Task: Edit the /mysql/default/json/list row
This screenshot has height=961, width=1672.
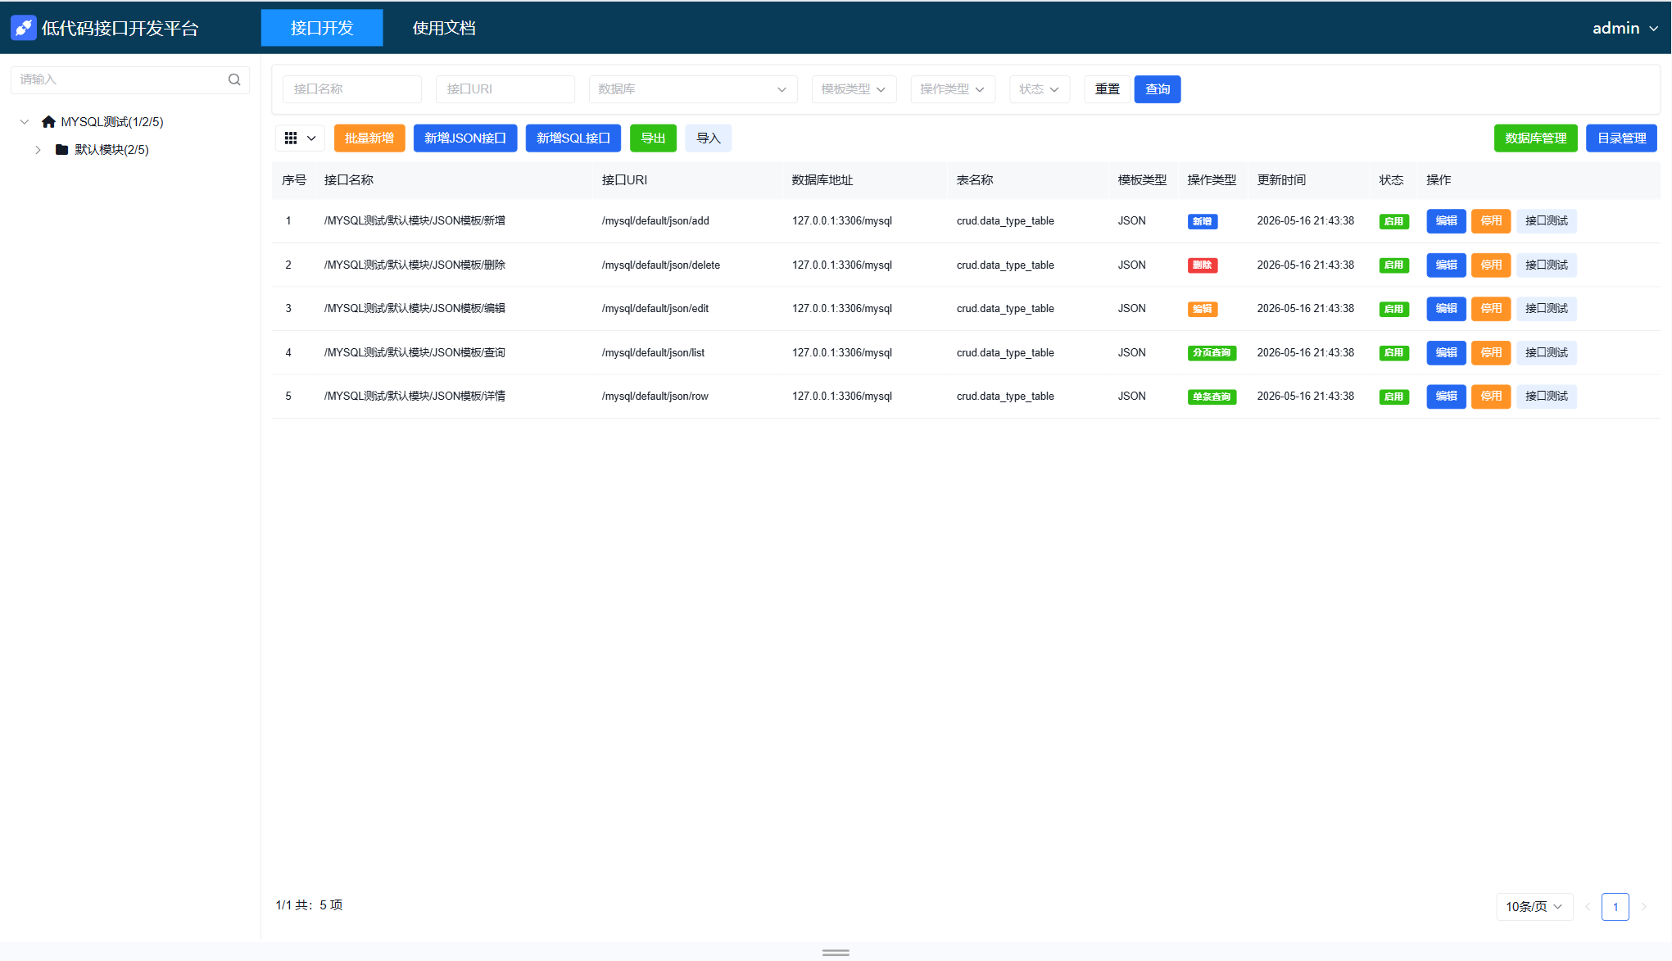Action: [1447, 353]
